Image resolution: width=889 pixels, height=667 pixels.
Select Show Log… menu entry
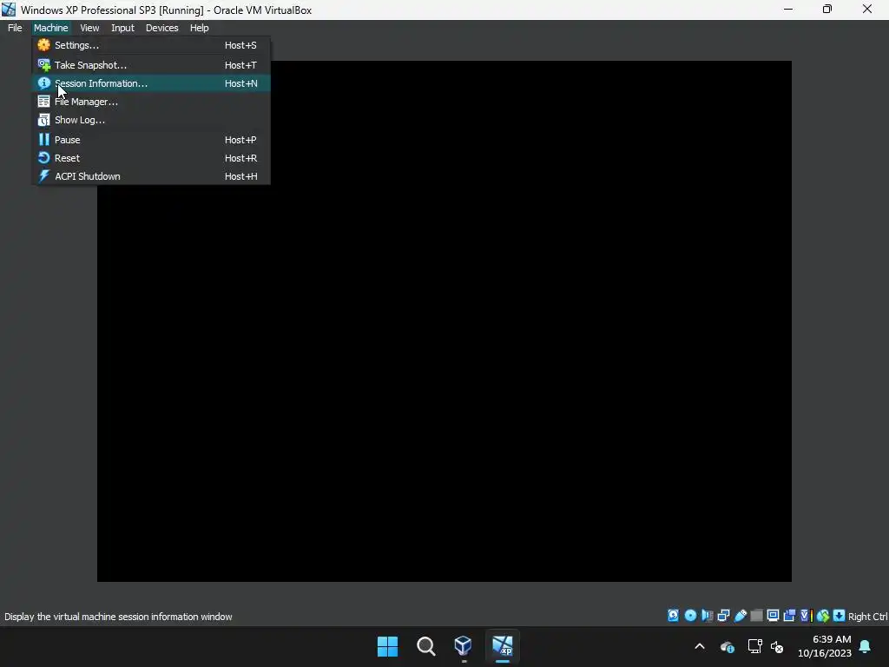151,120
